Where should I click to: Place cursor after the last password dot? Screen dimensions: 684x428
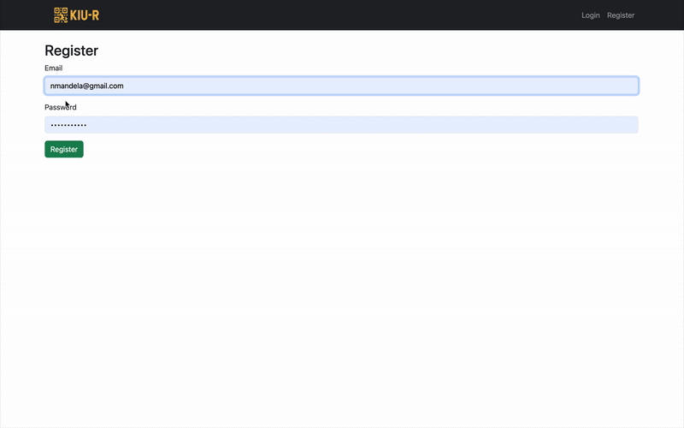point(87,125)
